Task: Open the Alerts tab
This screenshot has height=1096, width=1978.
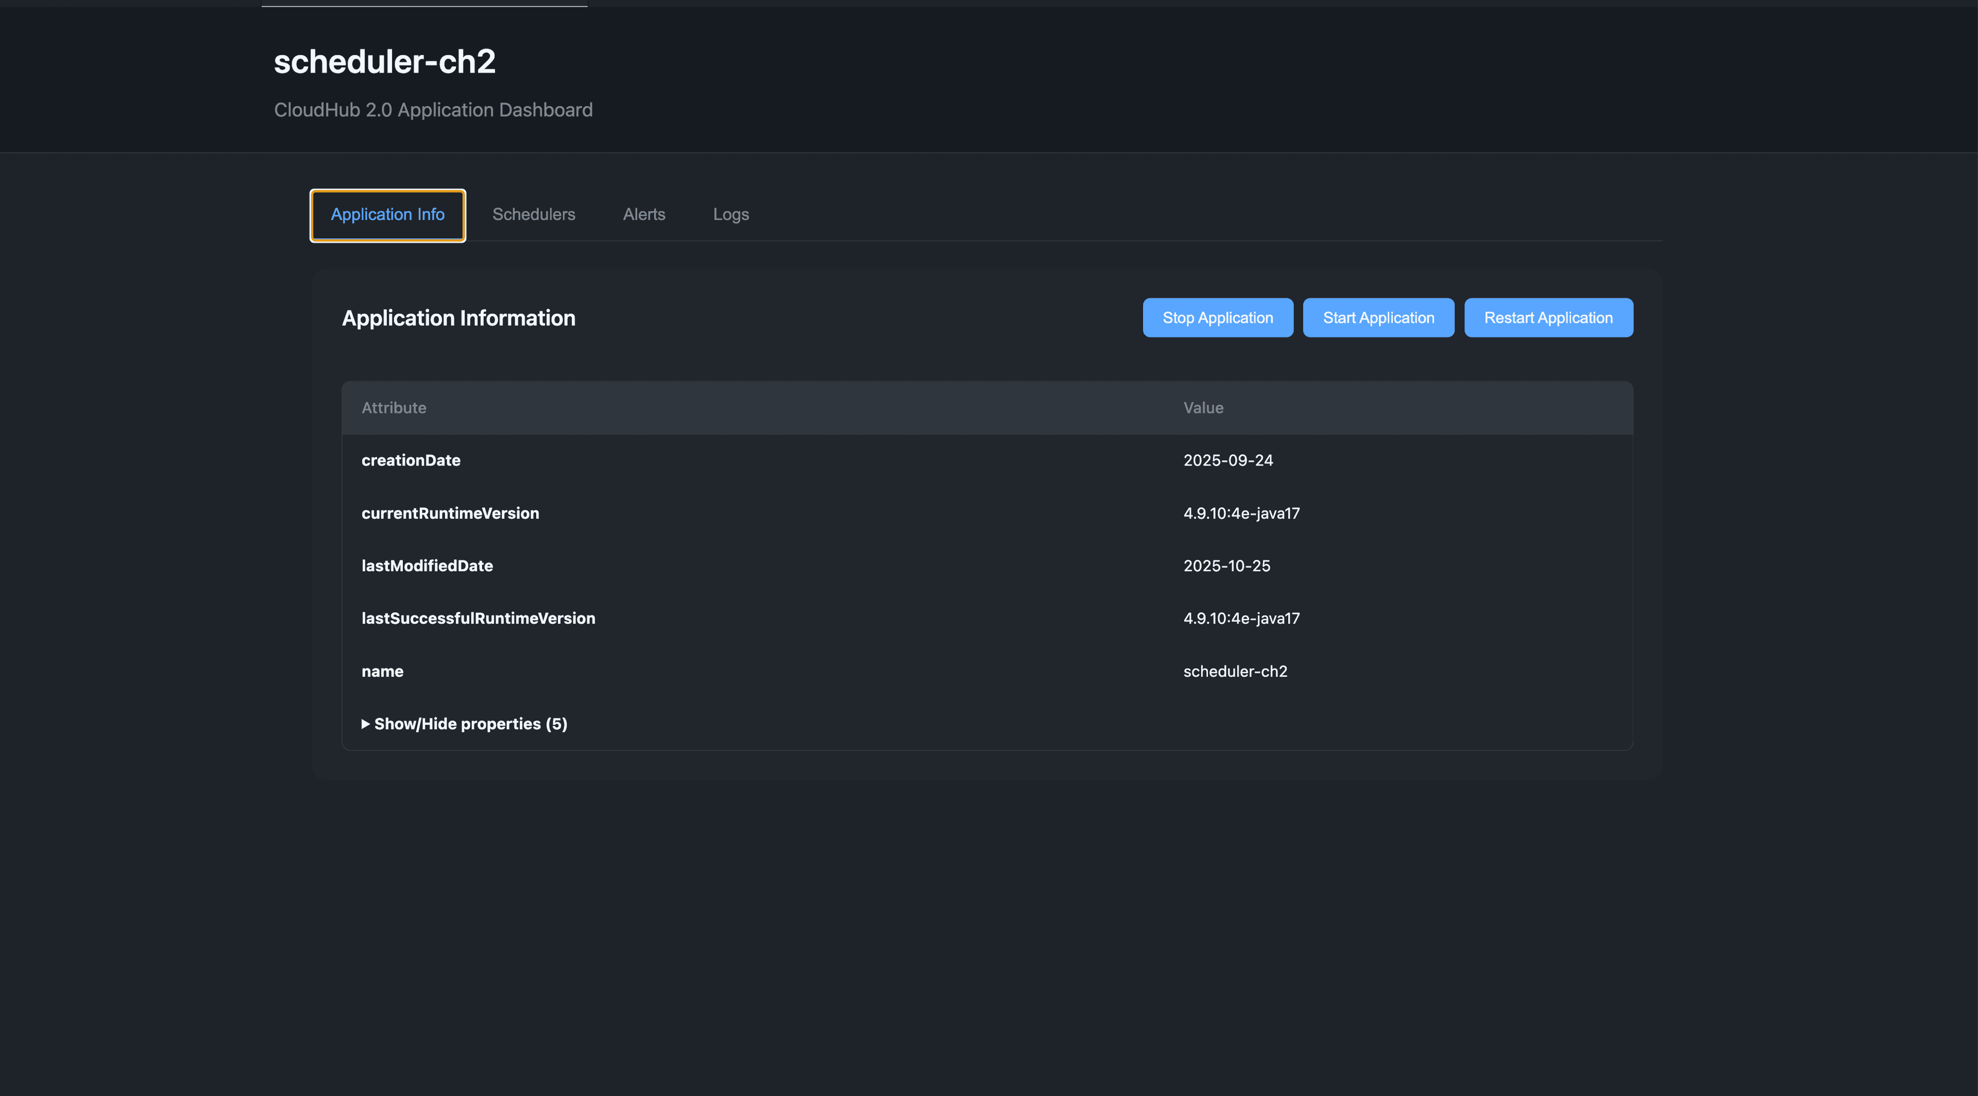Action: tap(643, 215)
